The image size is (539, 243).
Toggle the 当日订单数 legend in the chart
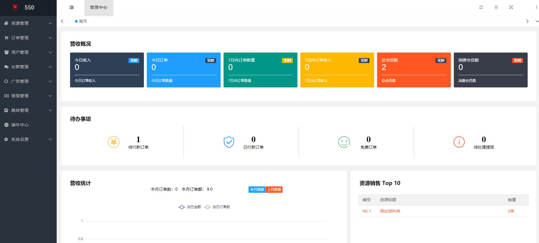point(217,207)
